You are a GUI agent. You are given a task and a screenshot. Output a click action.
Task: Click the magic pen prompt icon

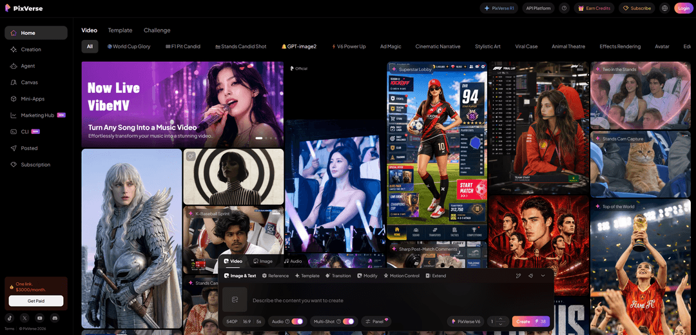pyautogui.click(x=518, y=276)
